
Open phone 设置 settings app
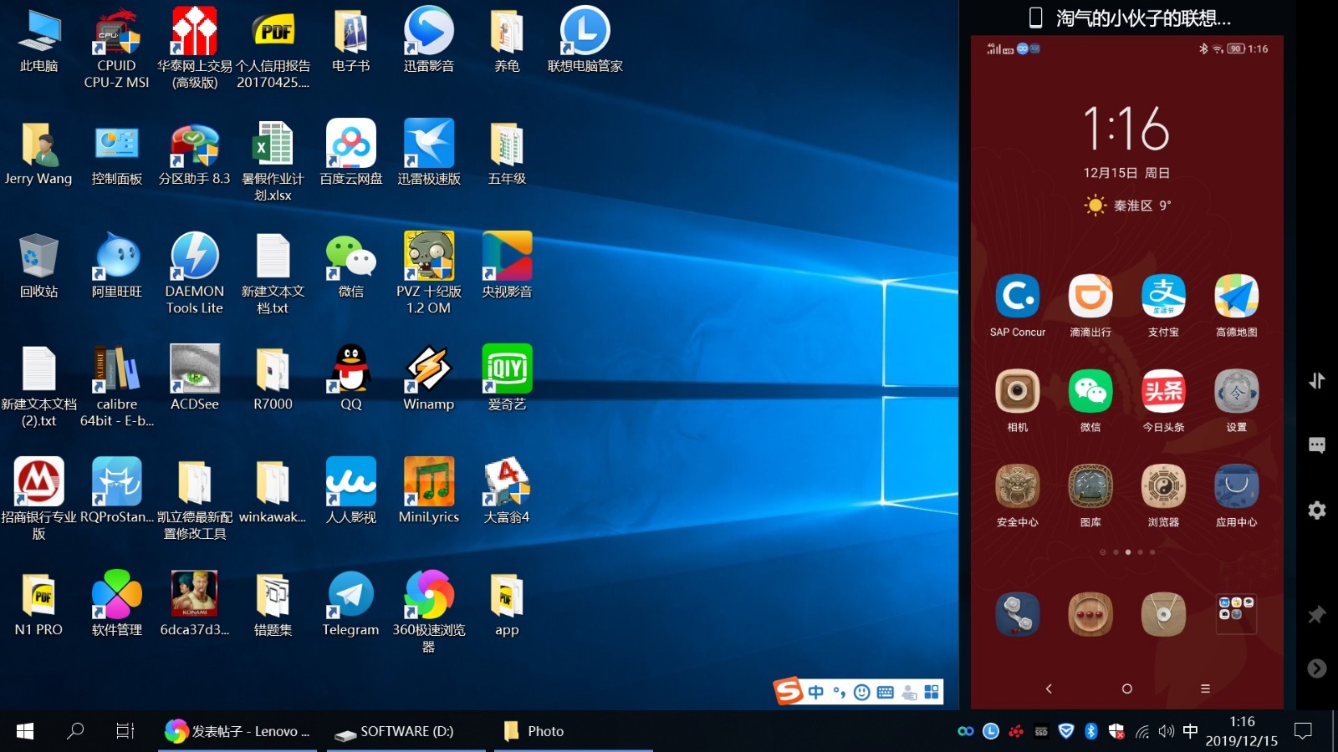1236,391
